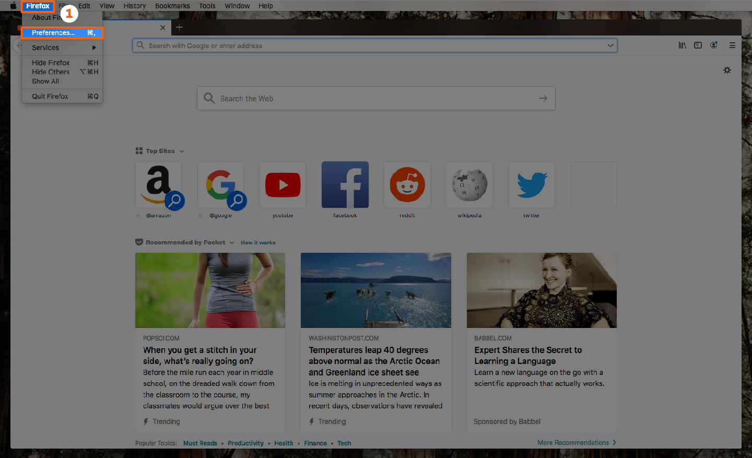752x458 pixels.
Task: Click the search arrow submit button
Action: [x=543, y=98]
